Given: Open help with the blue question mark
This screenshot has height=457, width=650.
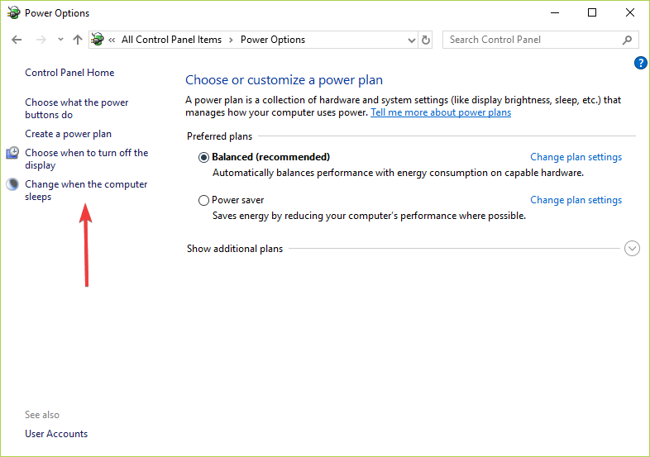Looking at the screenshot, I should 640,63.
